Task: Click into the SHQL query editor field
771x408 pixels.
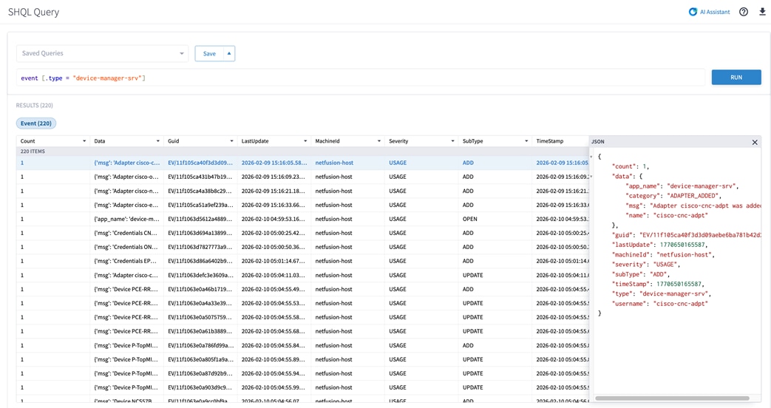Action: [361, 78]
